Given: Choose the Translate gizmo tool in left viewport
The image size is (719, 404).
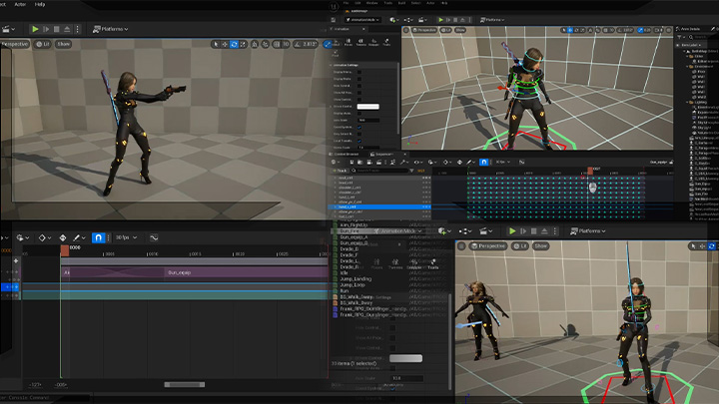Looking at the screenshot, I should click(x=225, y=45).
